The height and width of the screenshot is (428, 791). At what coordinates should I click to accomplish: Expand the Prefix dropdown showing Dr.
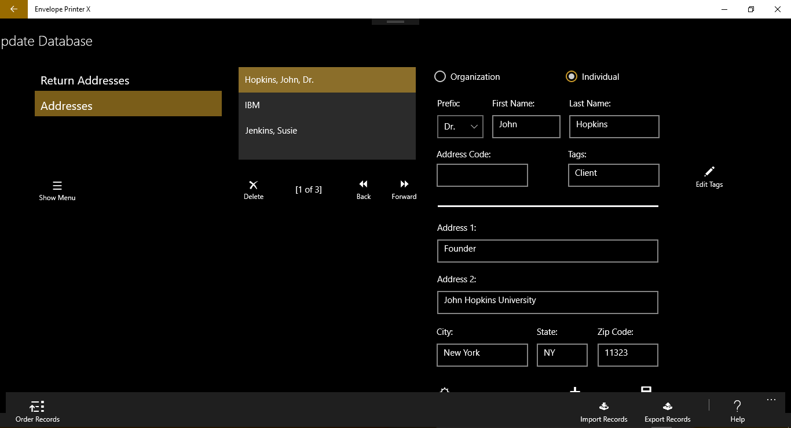point(460,127)
